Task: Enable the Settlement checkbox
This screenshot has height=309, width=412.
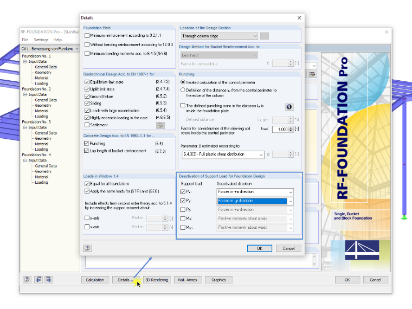Action: (x=87, y=125)
